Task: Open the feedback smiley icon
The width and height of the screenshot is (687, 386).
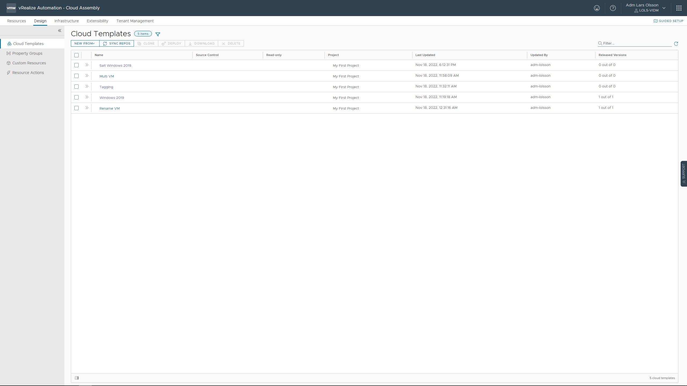Action: point(597,8)
